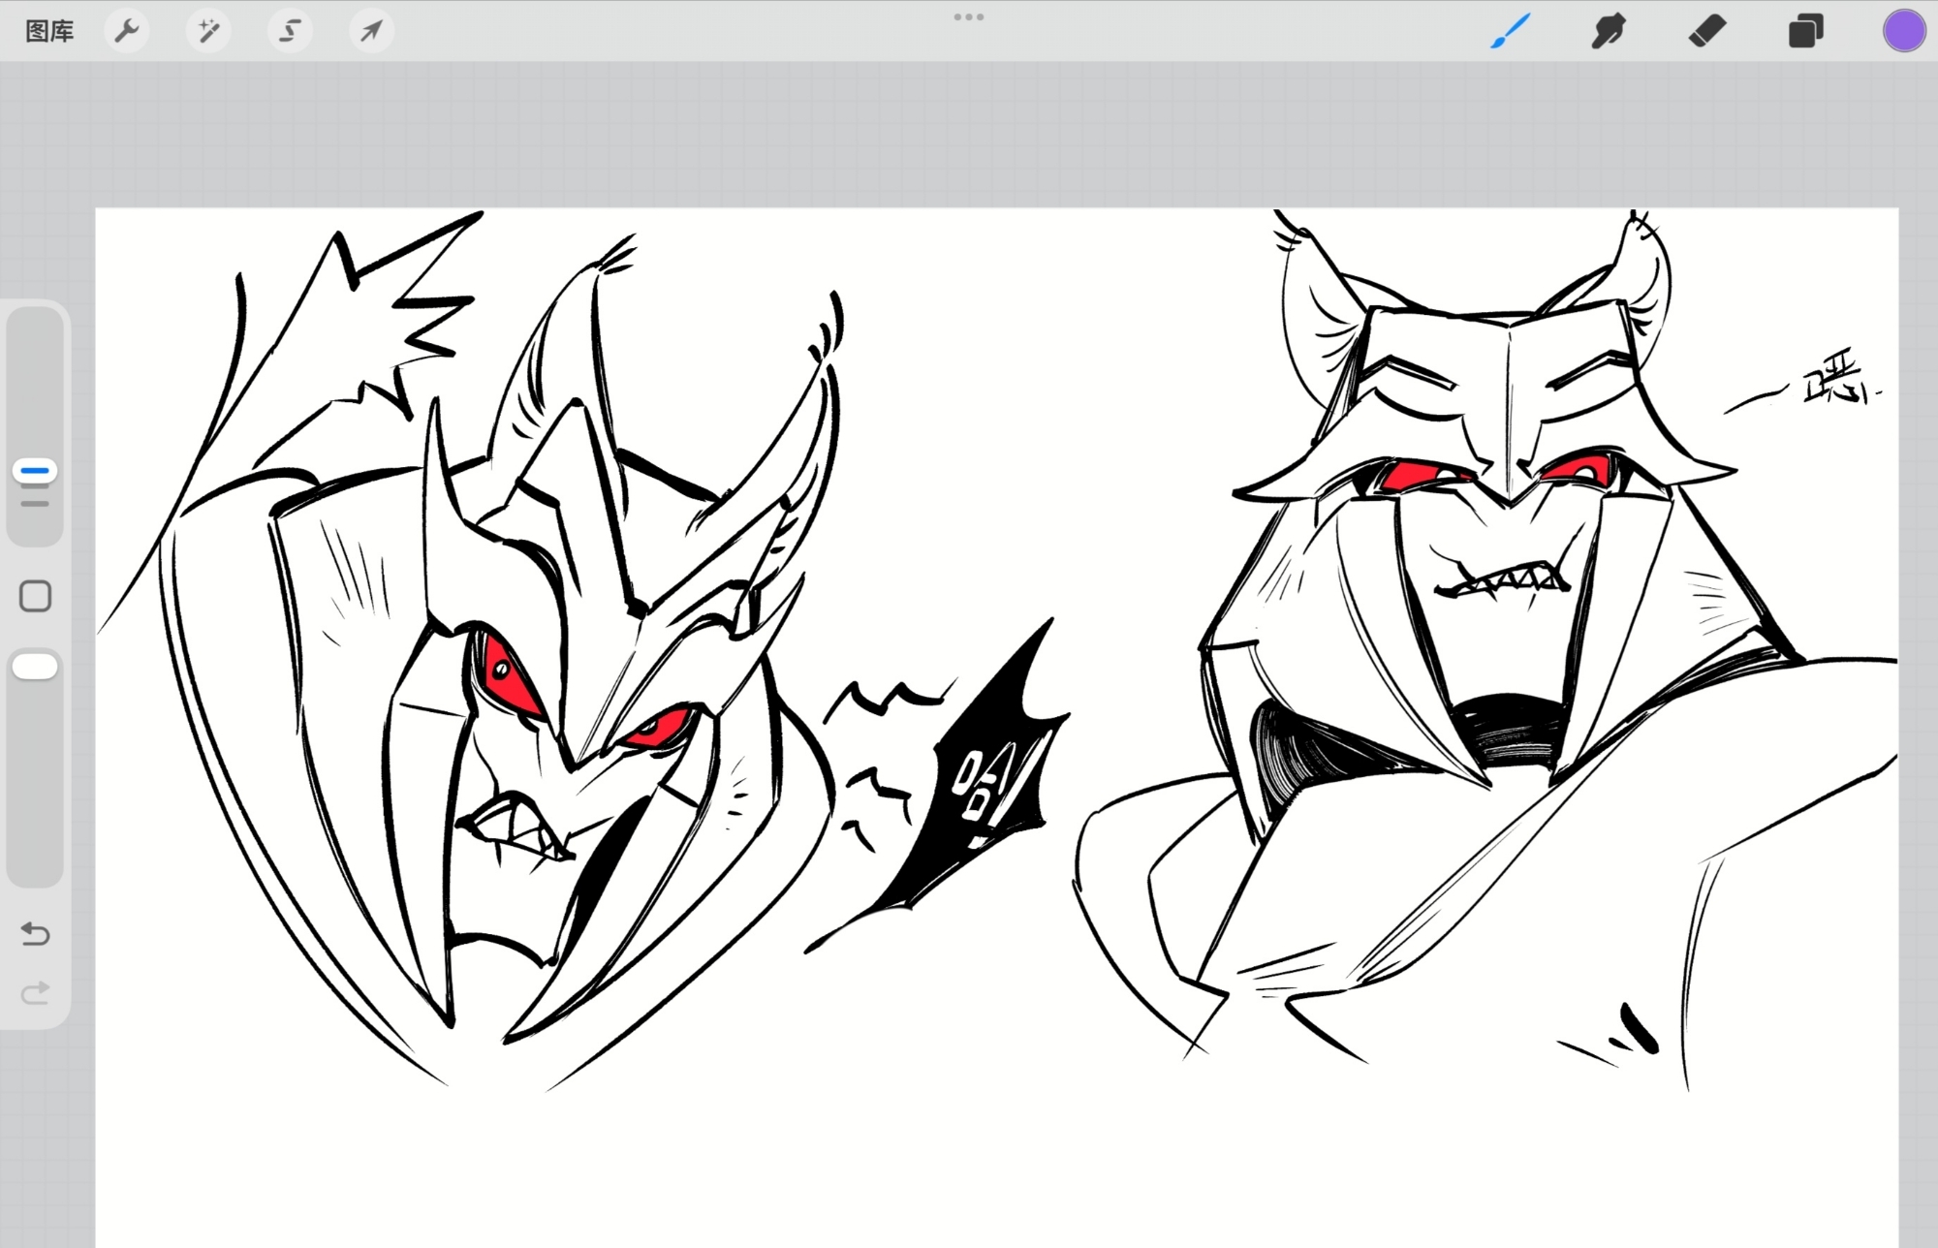Select the Eraser tool

tap(1707, 31)
